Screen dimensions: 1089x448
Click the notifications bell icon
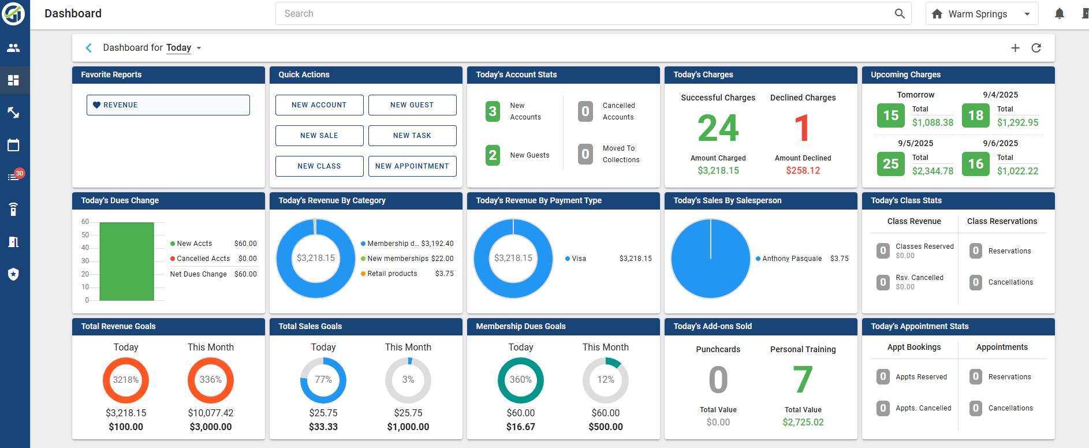click(x=1059, y=13)
